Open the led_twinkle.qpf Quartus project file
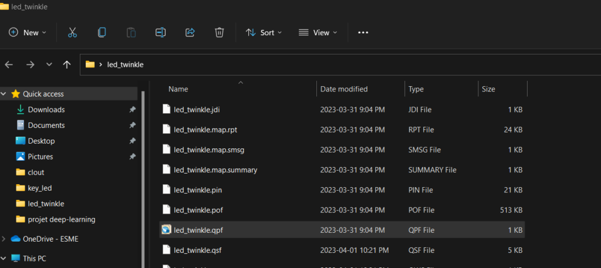Viewport: 601px width, 268px height. coord(198,230)
